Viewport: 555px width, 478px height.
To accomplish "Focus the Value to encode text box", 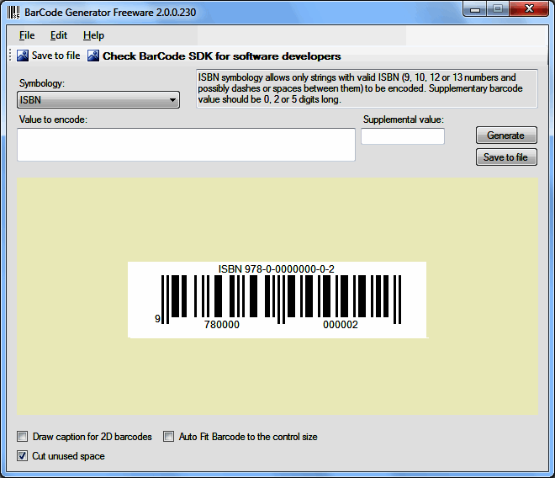I will click(x=186, y=145).
